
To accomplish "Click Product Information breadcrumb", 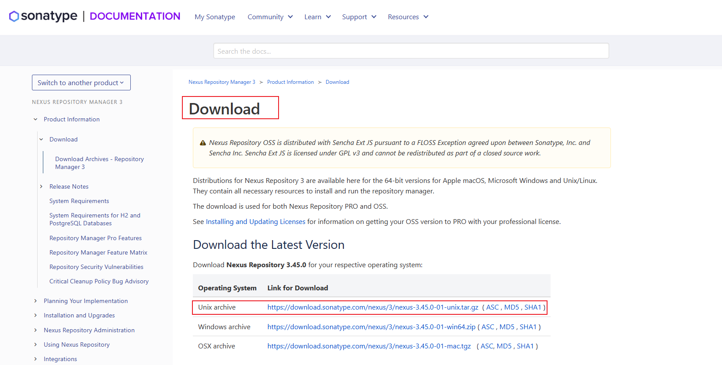I will 290,82.
